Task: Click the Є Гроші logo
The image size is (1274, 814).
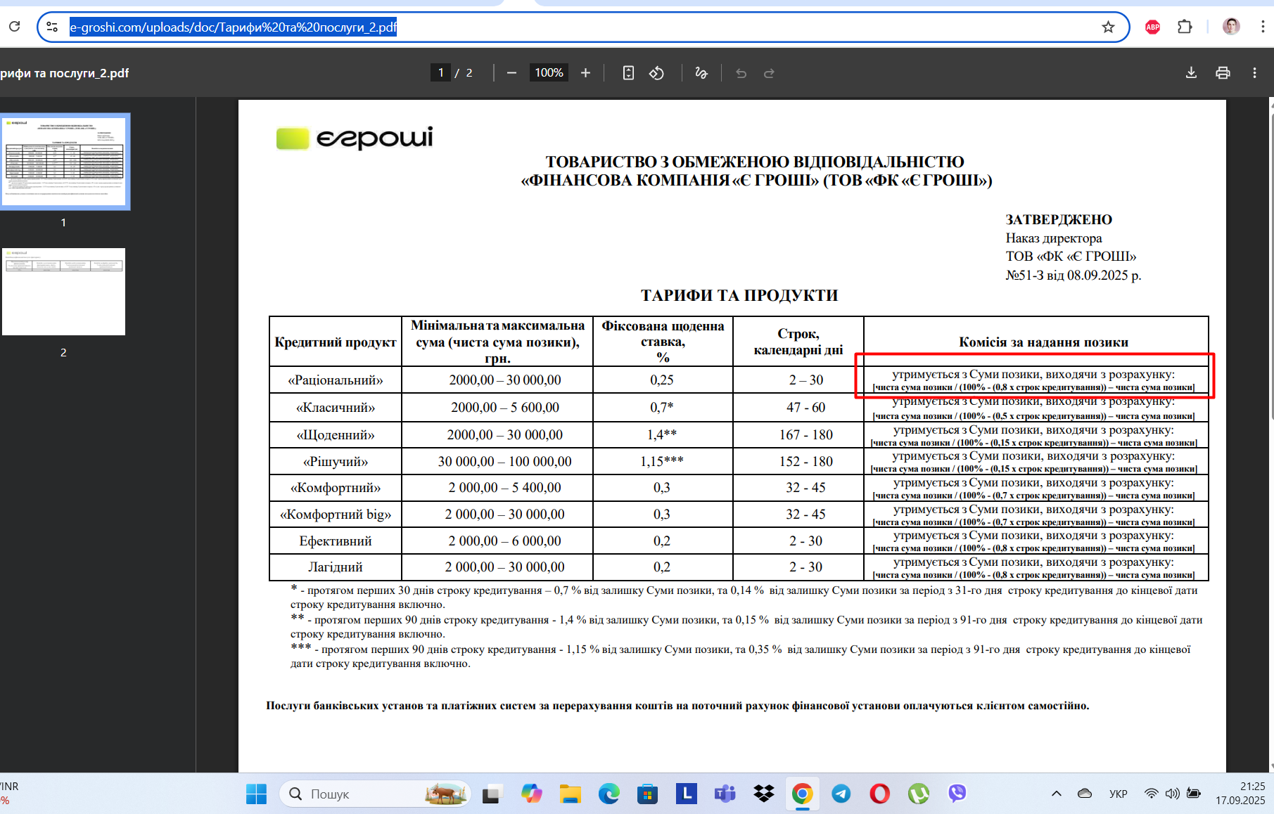Action: point(355,138)
